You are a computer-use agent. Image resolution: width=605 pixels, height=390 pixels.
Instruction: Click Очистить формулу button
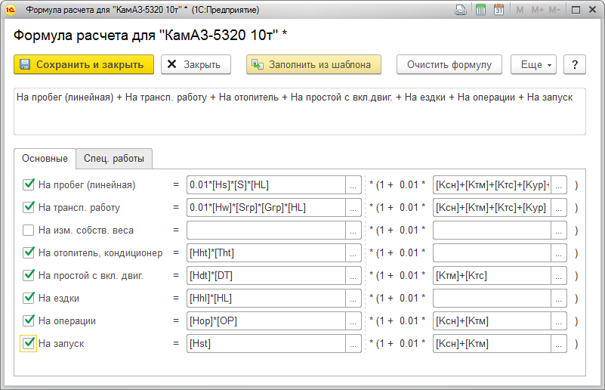(x=449, y=64)
